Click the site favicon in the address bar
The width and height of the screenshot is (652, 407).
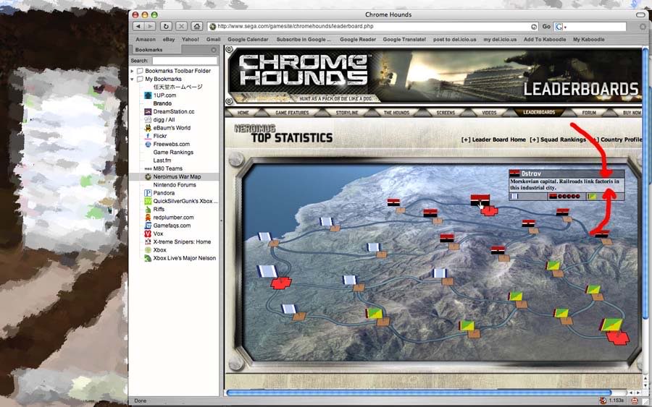pyautogui.click(x=212, y=27)
